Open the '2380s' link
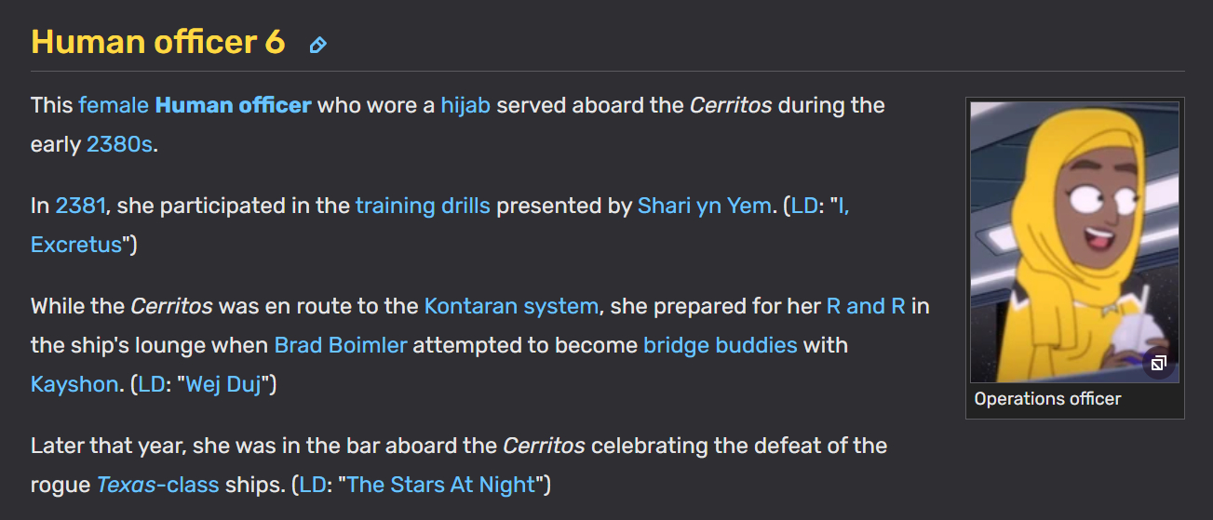Screen dimensions: 1213x520 click(119, 144)
